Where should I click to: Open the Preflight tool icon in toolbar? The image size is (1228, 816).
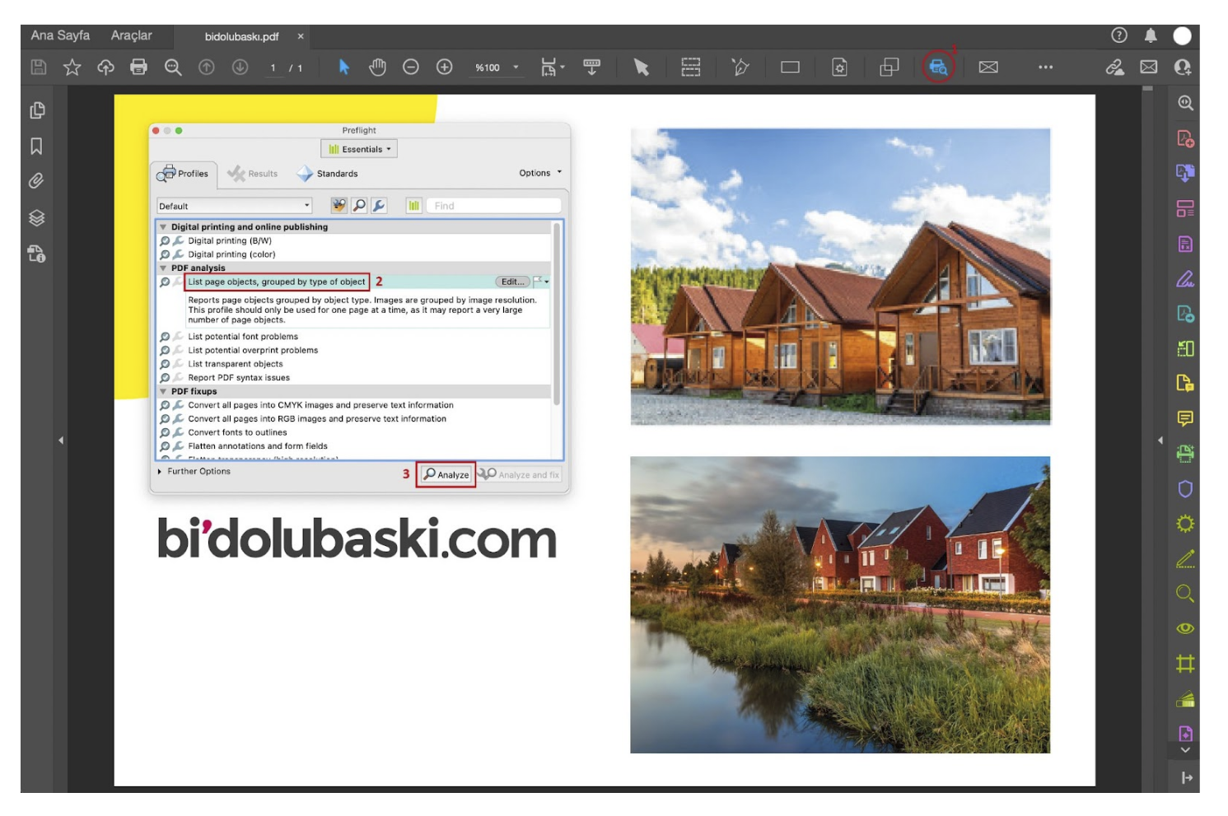[938, 68]
